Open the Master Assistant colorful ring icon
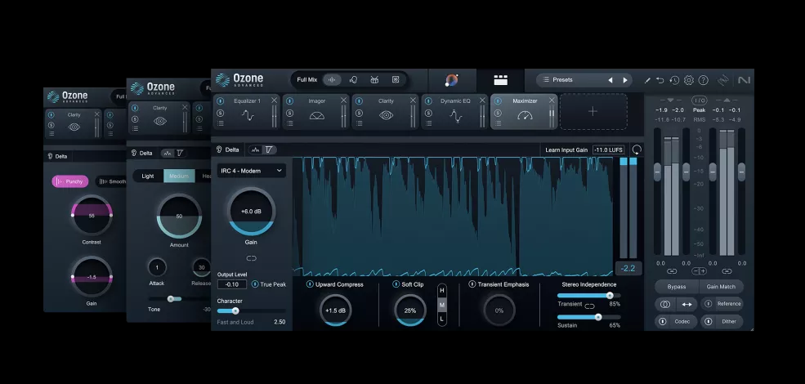805x384 pixels. [x=452, y=80]
